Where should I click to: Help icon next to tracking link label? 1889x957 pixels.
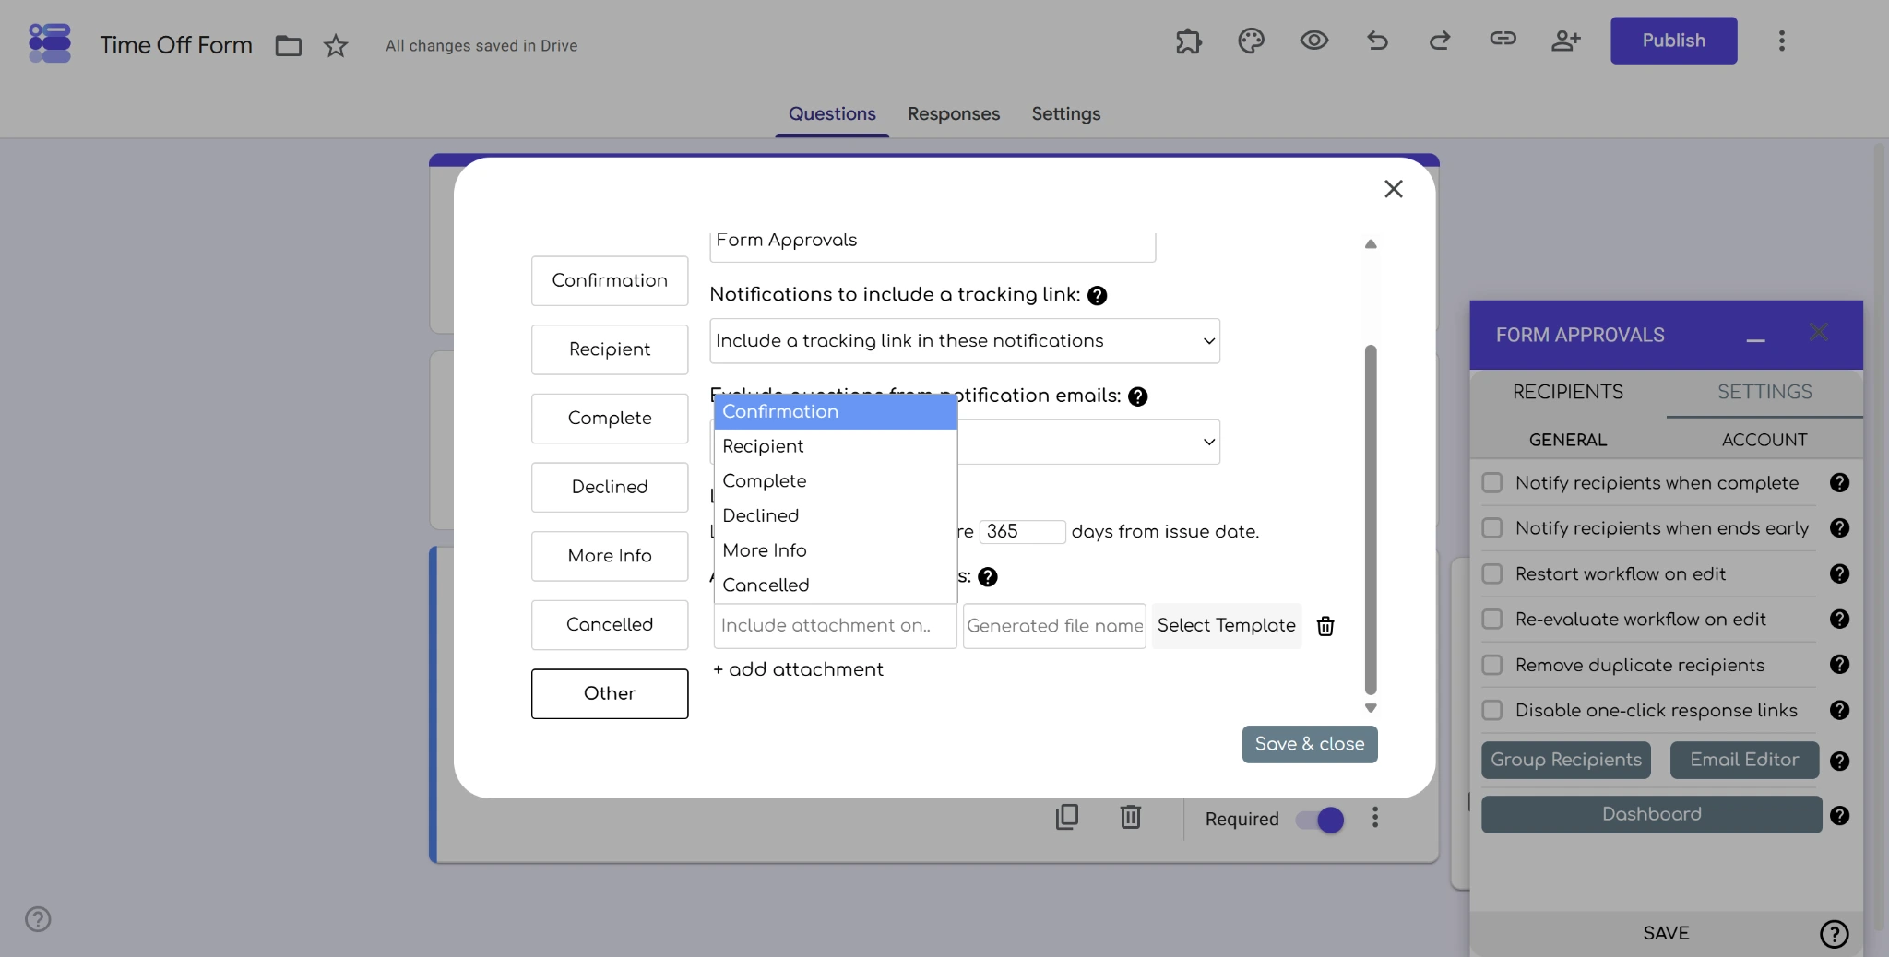click(1097, 295)
